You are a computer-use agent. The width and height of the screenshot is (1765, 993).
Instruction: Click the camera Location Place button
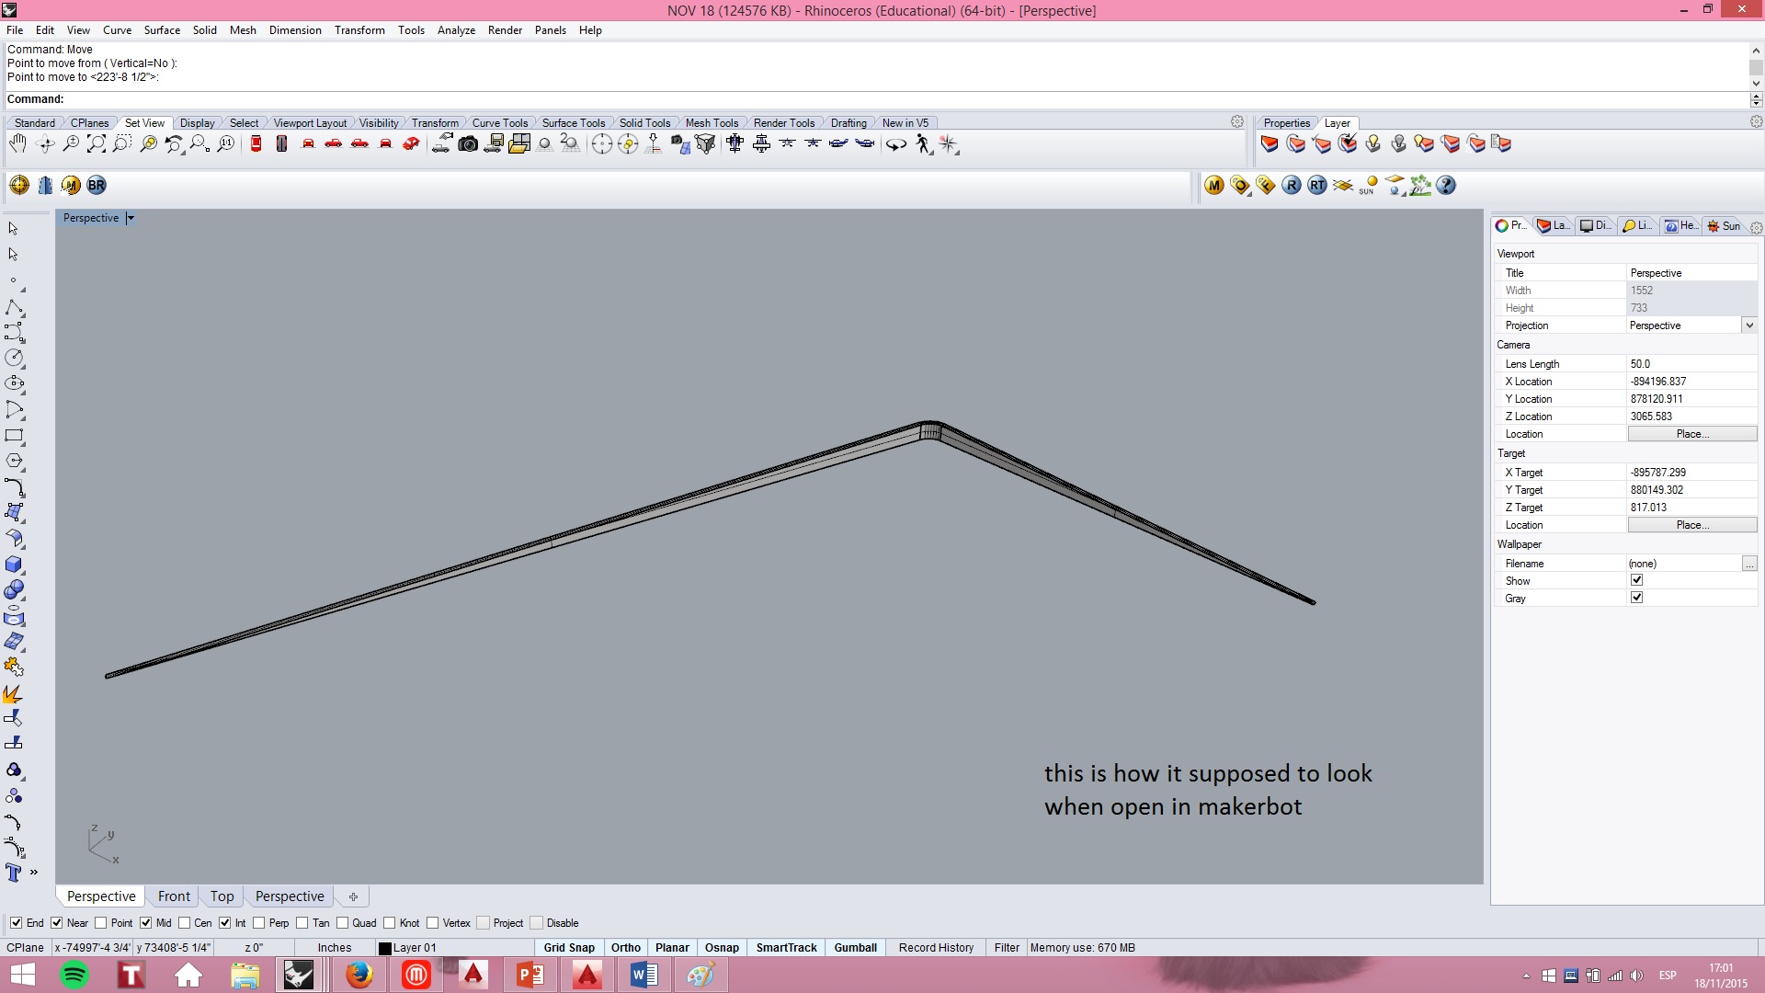(x=1691, y=434)
